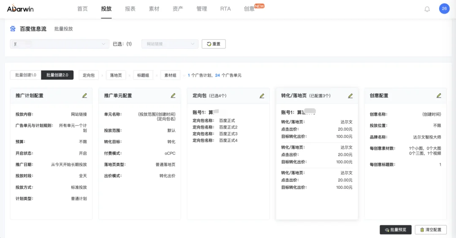Click 所有单元一个计划 rule value

click(x=73, y=128)
